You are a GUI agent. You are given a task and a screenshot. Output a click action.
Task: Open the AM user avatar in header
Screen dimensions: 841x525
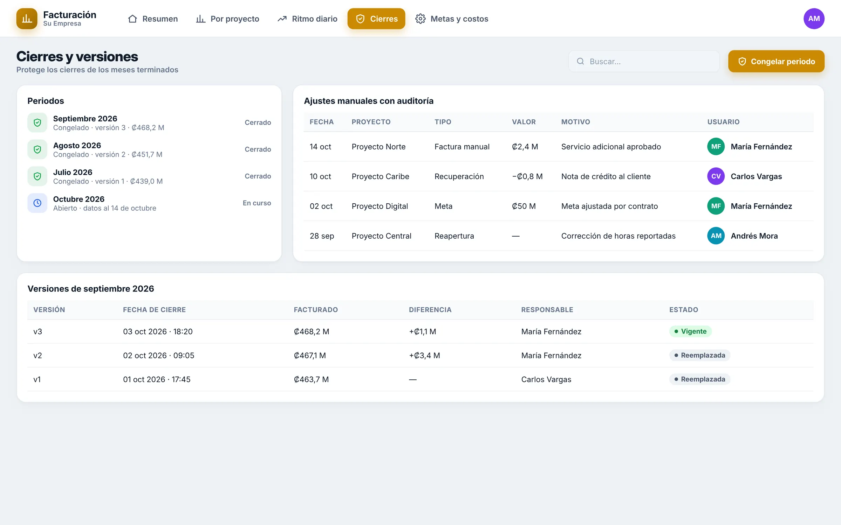click(x=814, y=19)
